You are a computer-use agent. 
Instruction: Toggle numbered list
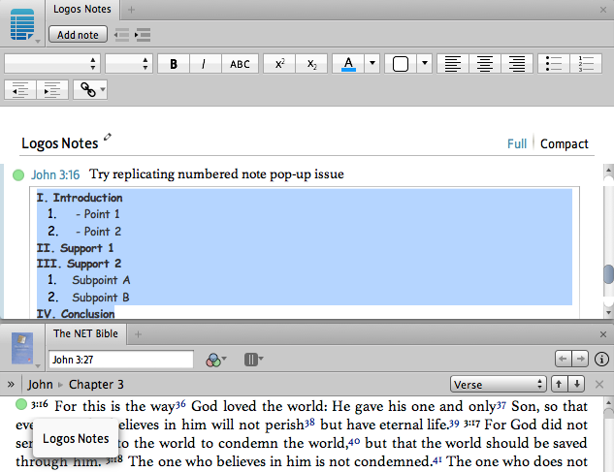point(586,64)
